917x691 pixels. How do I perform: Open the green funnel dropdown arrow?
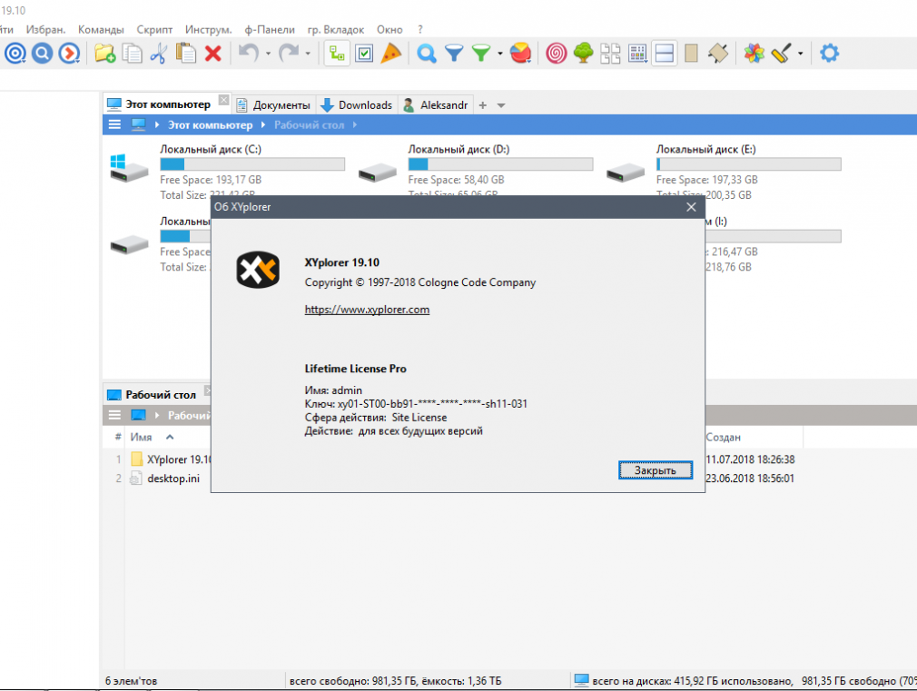(x=500, y=54)
